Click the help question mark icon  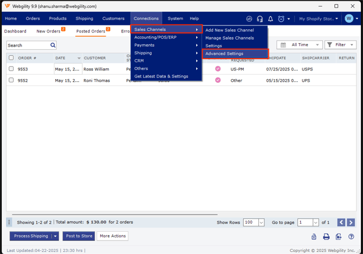[x=351, y=237]
